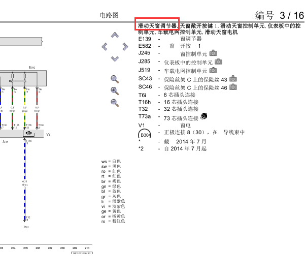Viewport: 306px width, 276px height.
Task: Click the description '保险丝架 C 上的保险丝 43'
Action: point(195,80)
